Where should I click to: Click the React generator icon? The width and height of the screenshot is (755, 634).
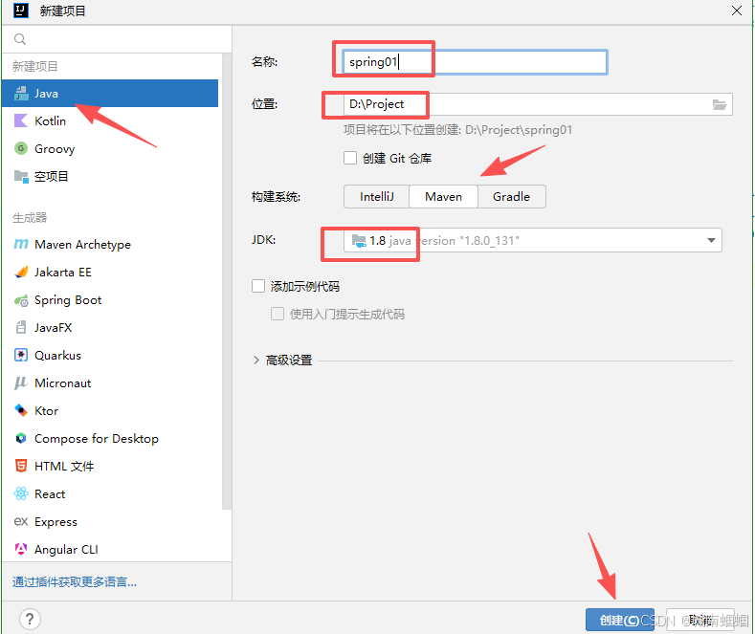pos(21,494)
